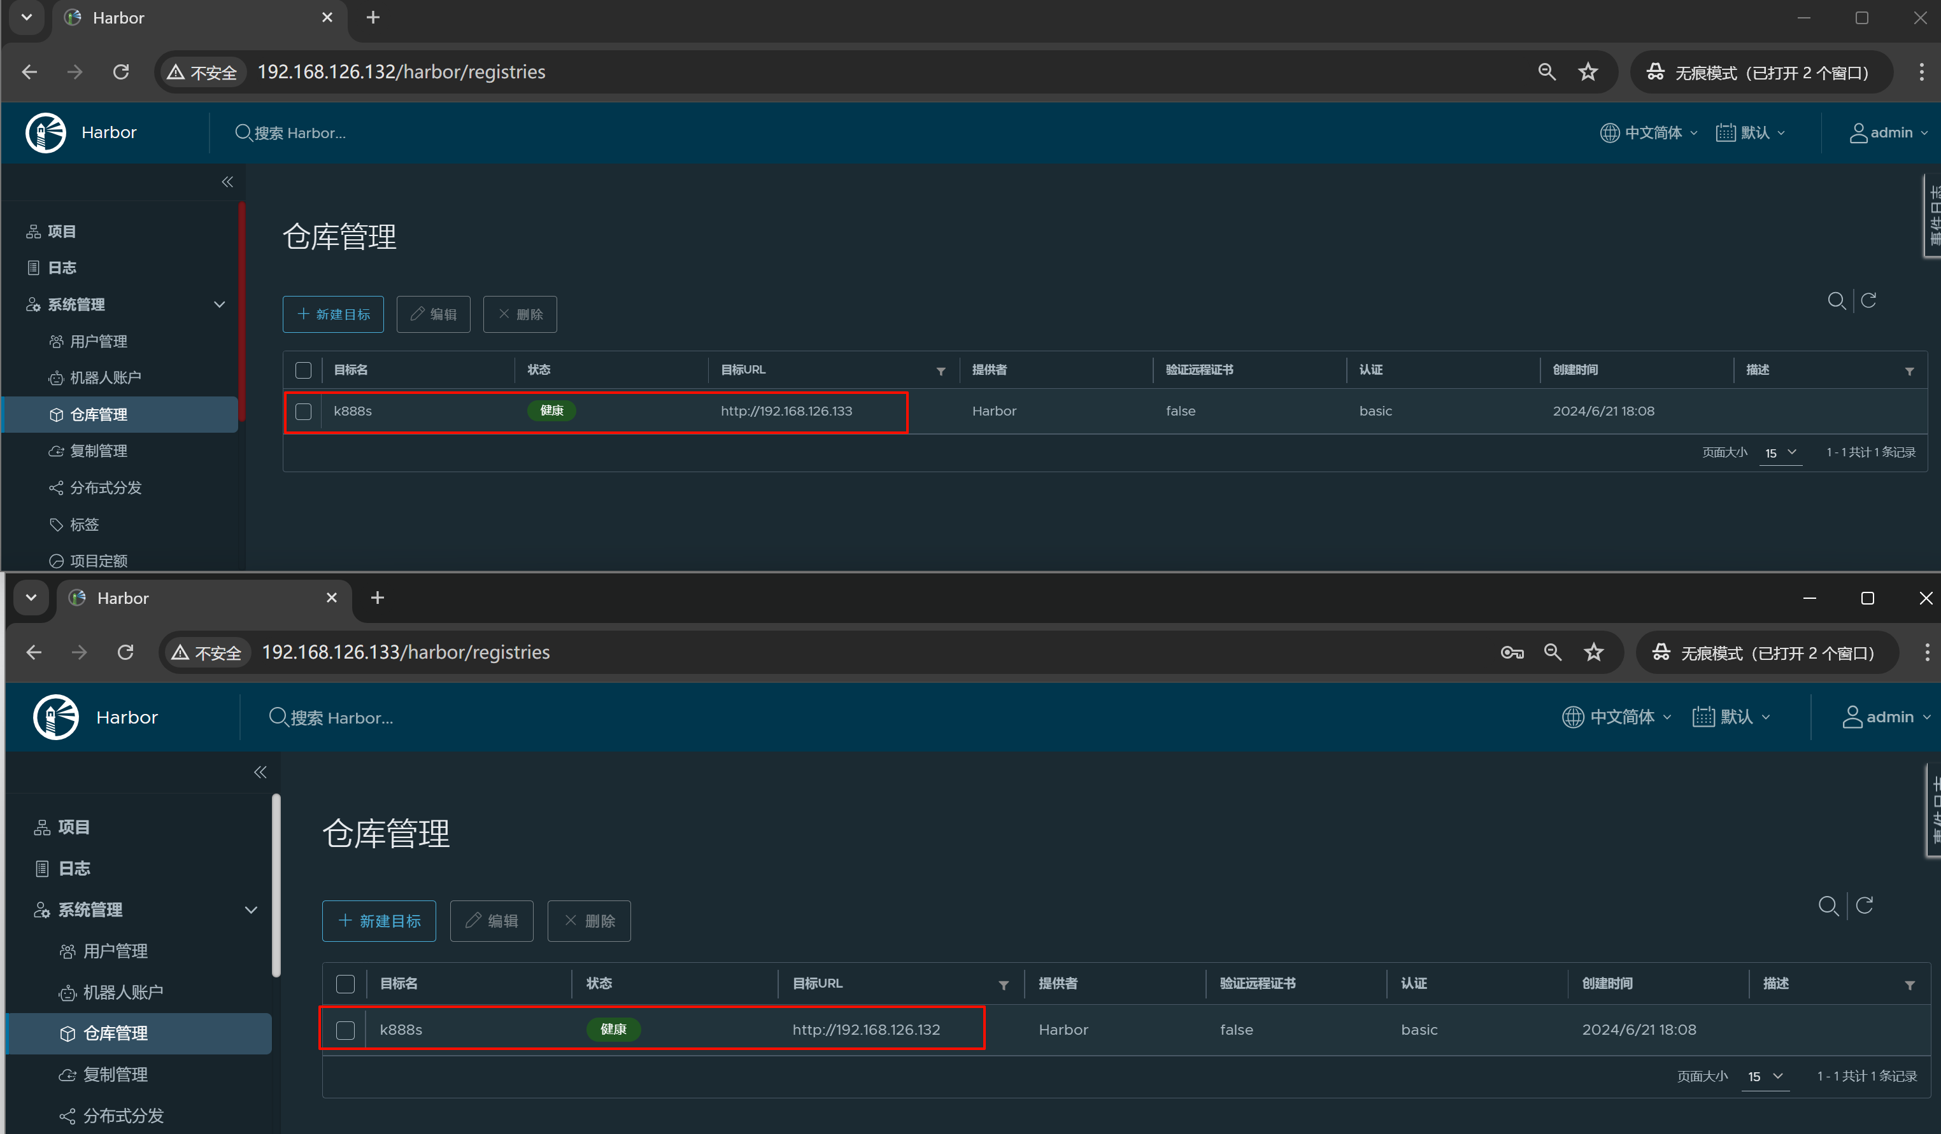Collapse the 系统管理 section in the bottom sidebar

[x=251, y=910]
